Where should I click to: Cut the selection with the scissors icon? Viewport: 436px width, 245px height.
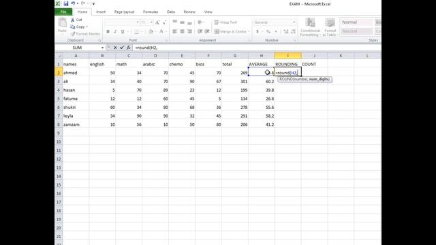[73, 20]
